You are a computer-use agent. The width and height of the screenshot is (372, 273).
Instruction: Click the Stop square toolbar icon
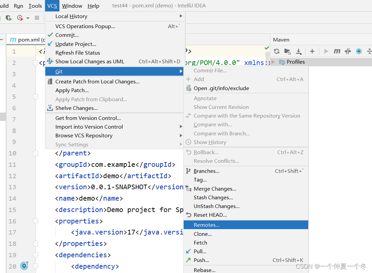pos(37,18)
